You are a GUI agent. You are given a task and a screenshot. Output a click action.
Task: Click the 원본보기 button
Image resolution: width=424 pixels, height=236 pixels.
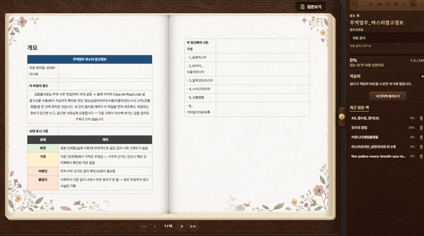point(311,7)
